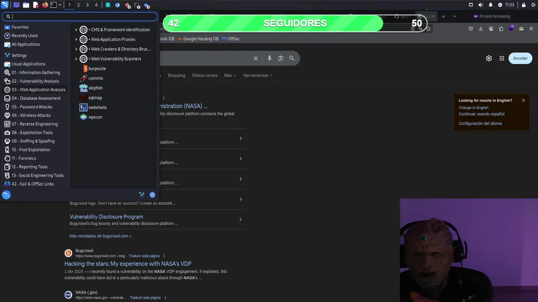Click the log out panel icon
Image resolution: width=538 pixels, height=302 pixels.
[533, 5]
